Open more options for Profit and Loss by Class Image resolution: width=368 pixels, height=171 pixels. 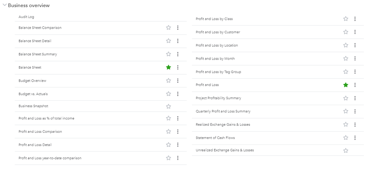[x=355, y=19]
